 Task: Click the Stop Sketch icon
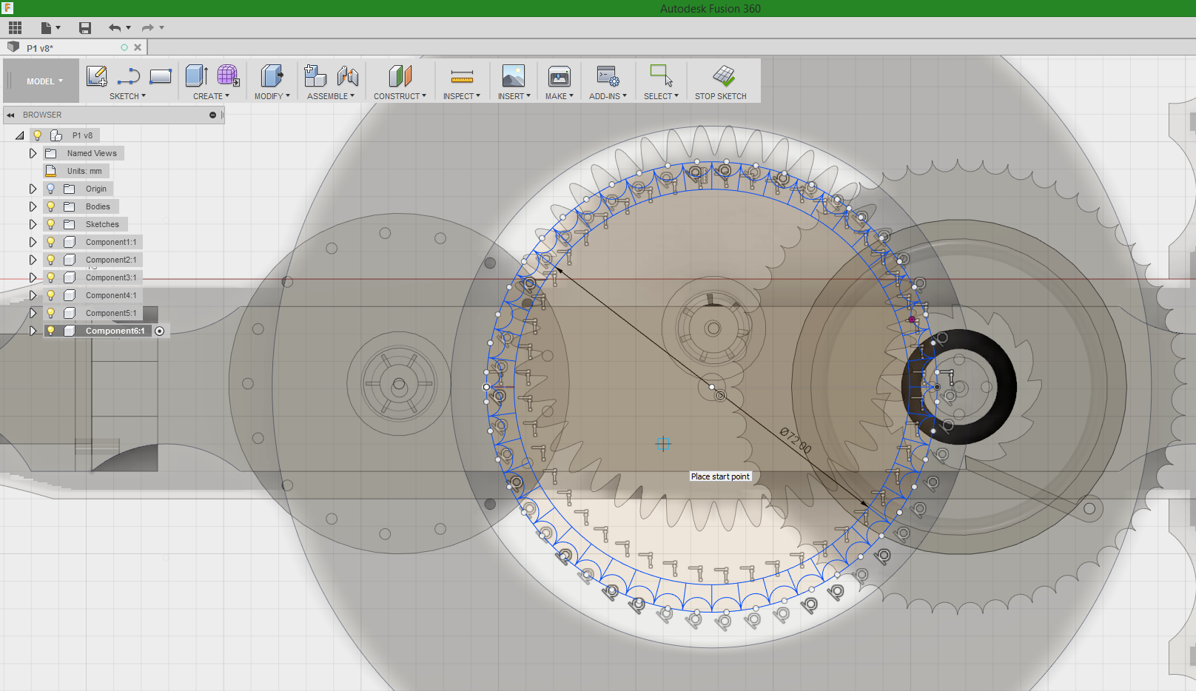point(723,75)
